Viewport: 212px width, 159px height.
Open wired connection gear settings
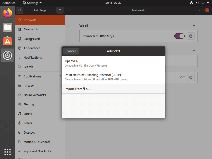(x=191, y=36)
